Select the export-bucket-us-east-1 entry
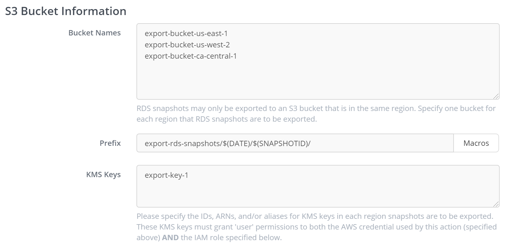Image resolution: width=505 pixels, height=248 pixels. (187, 34)
